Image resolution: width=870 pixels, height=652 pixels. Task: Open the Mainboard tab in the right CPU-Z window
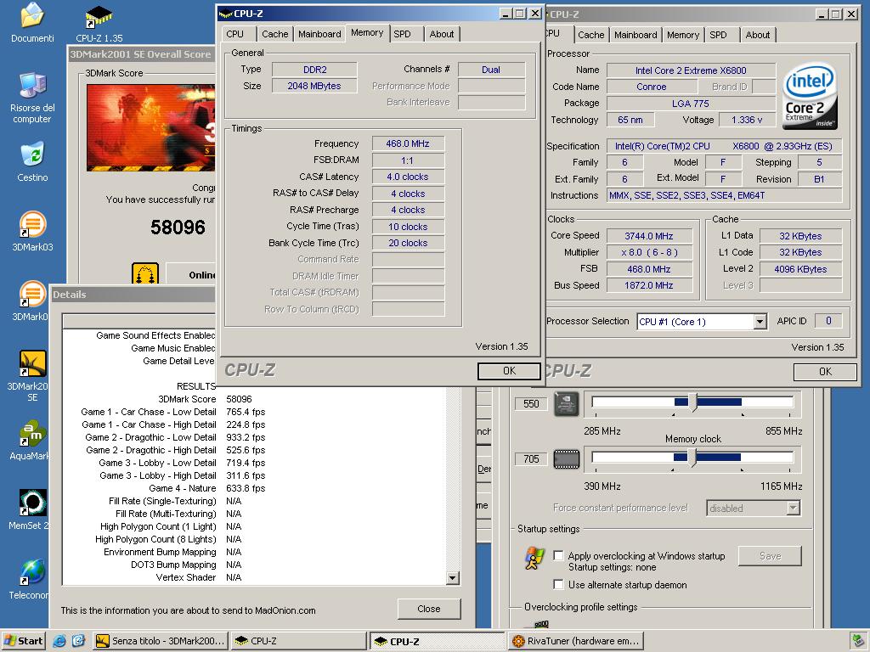pyautogui.click(x=636, y=35)
